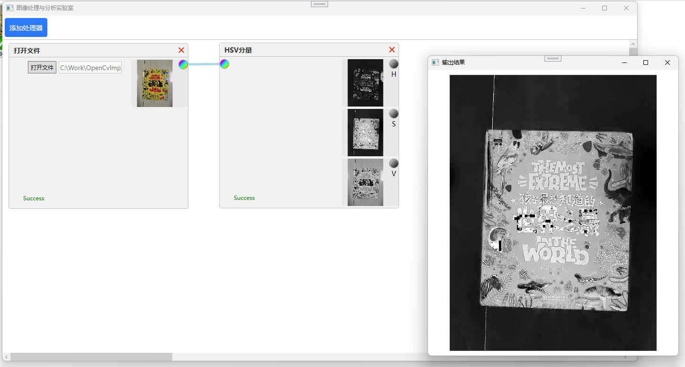Screen dimensions: 685x367
Task: Click Success status in 打开文件 node
Action: [x=34, y=198]
